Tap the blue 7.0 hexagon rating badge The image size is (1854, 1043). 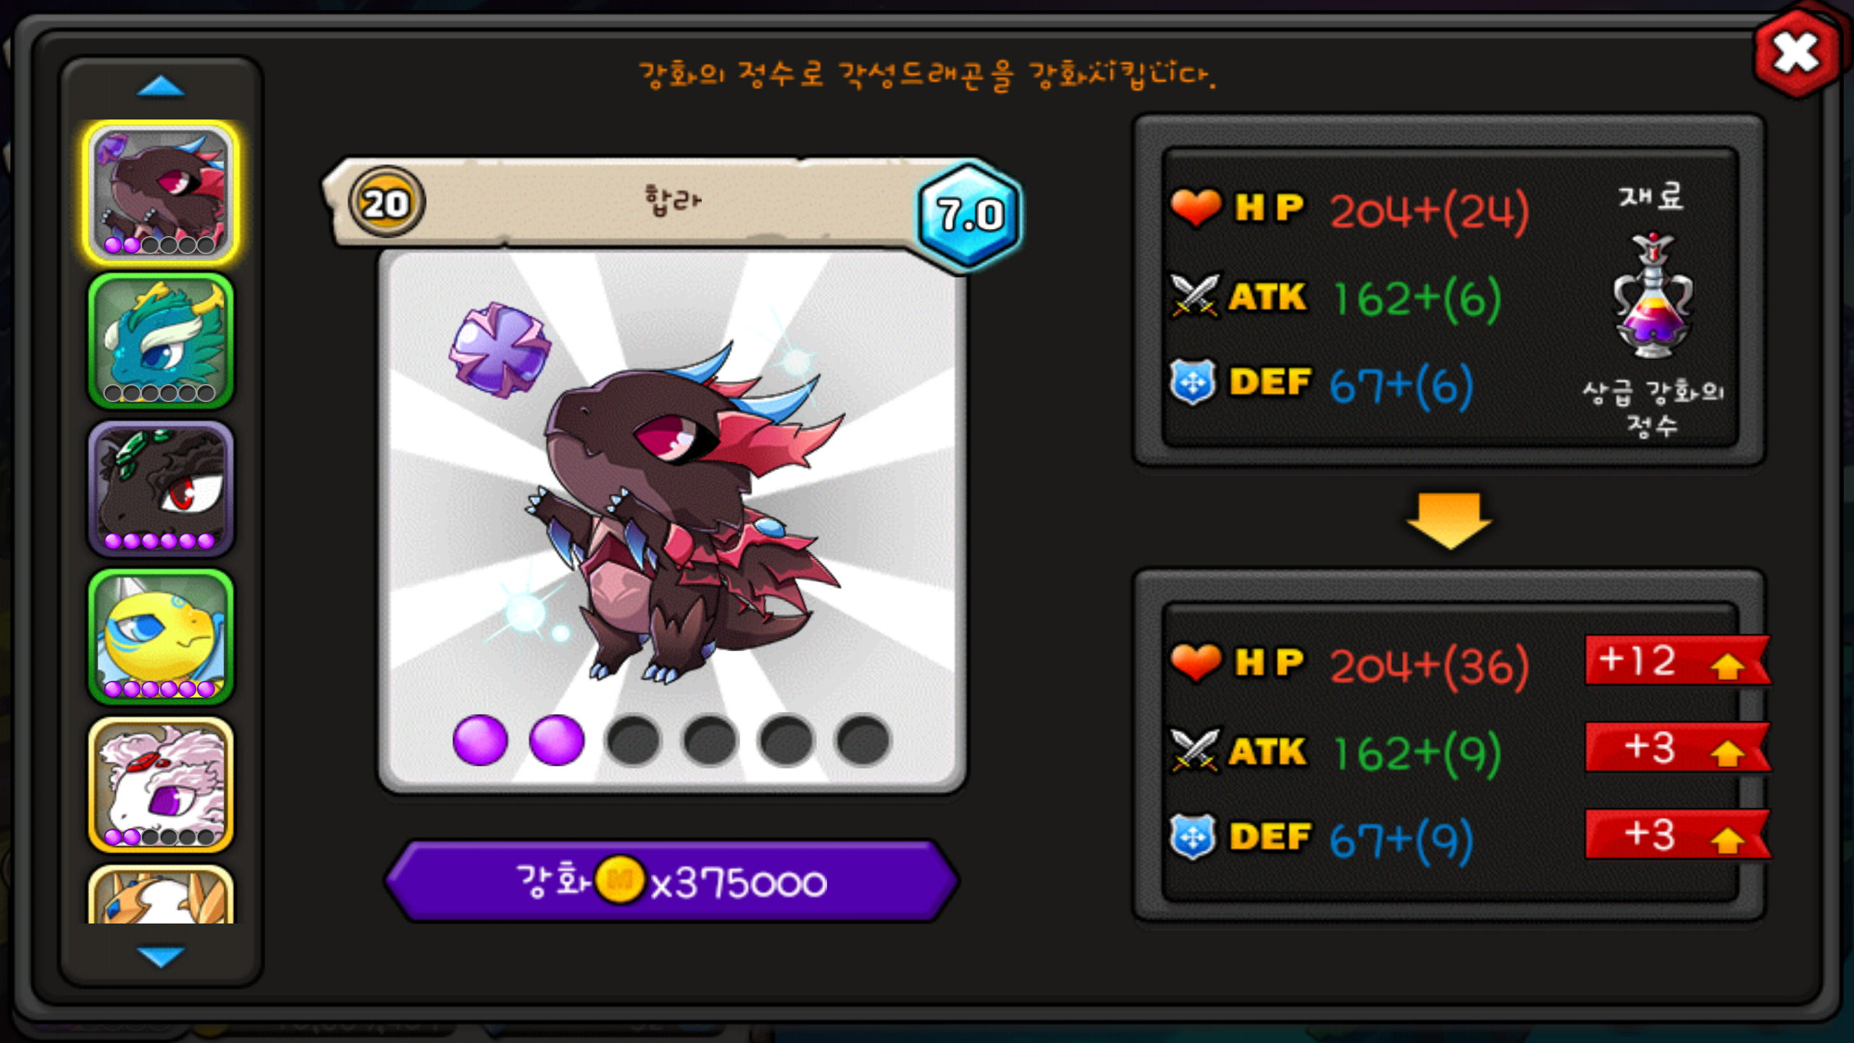pos(970,215)
